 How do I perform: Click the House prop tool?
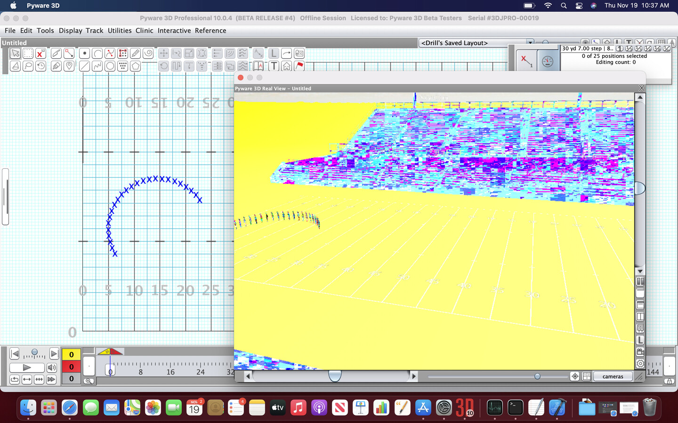(x=286, y=66)
